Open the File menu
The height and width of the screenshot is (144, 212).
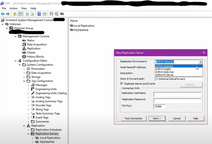tap(4, 8)
